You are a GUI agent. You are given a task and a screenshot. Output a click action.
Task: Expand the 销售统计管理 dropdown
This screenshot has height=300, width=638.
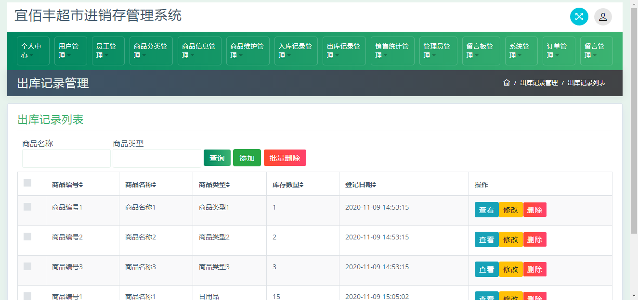[392, 51]
